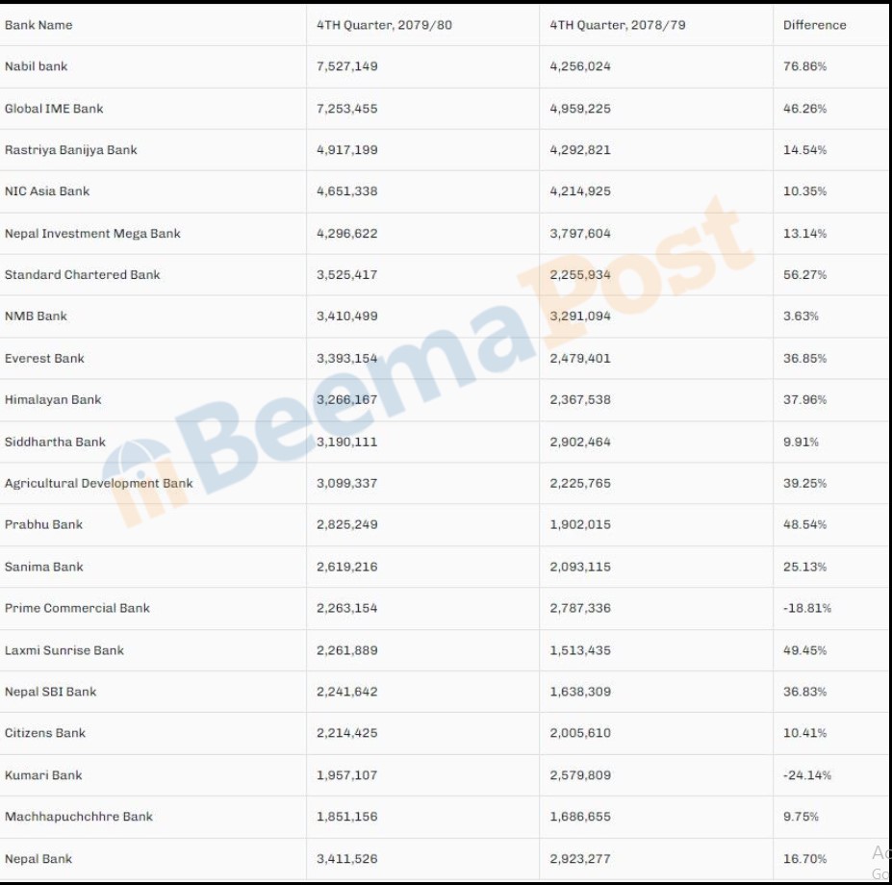Select Nepal Bank's 3,411,526 value

(x=347, y=859)
